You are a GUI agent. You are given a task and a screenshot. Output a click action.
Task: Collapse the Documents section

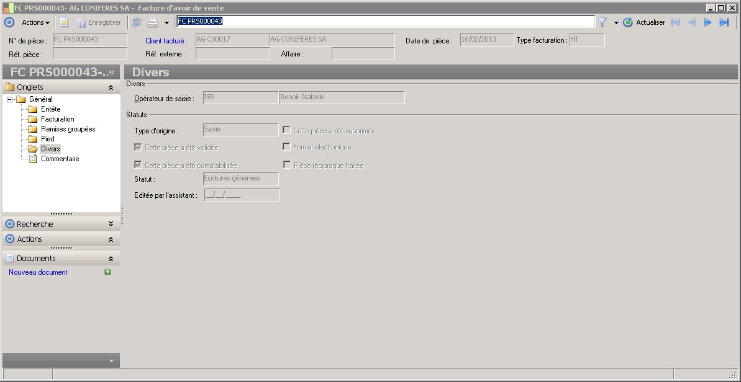(111, 259)
